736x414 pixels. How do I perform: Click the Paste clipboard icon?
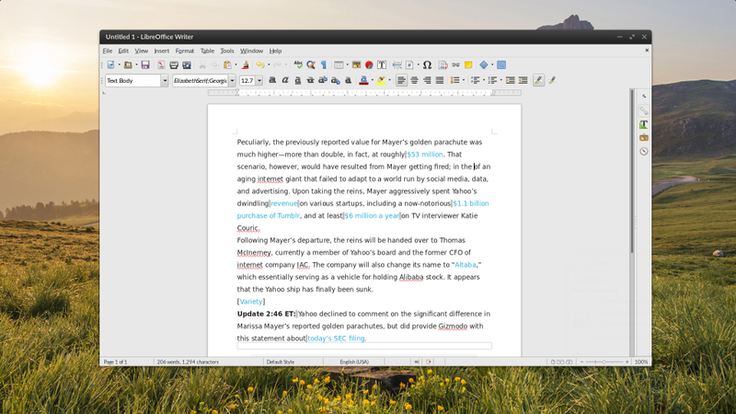227,64
